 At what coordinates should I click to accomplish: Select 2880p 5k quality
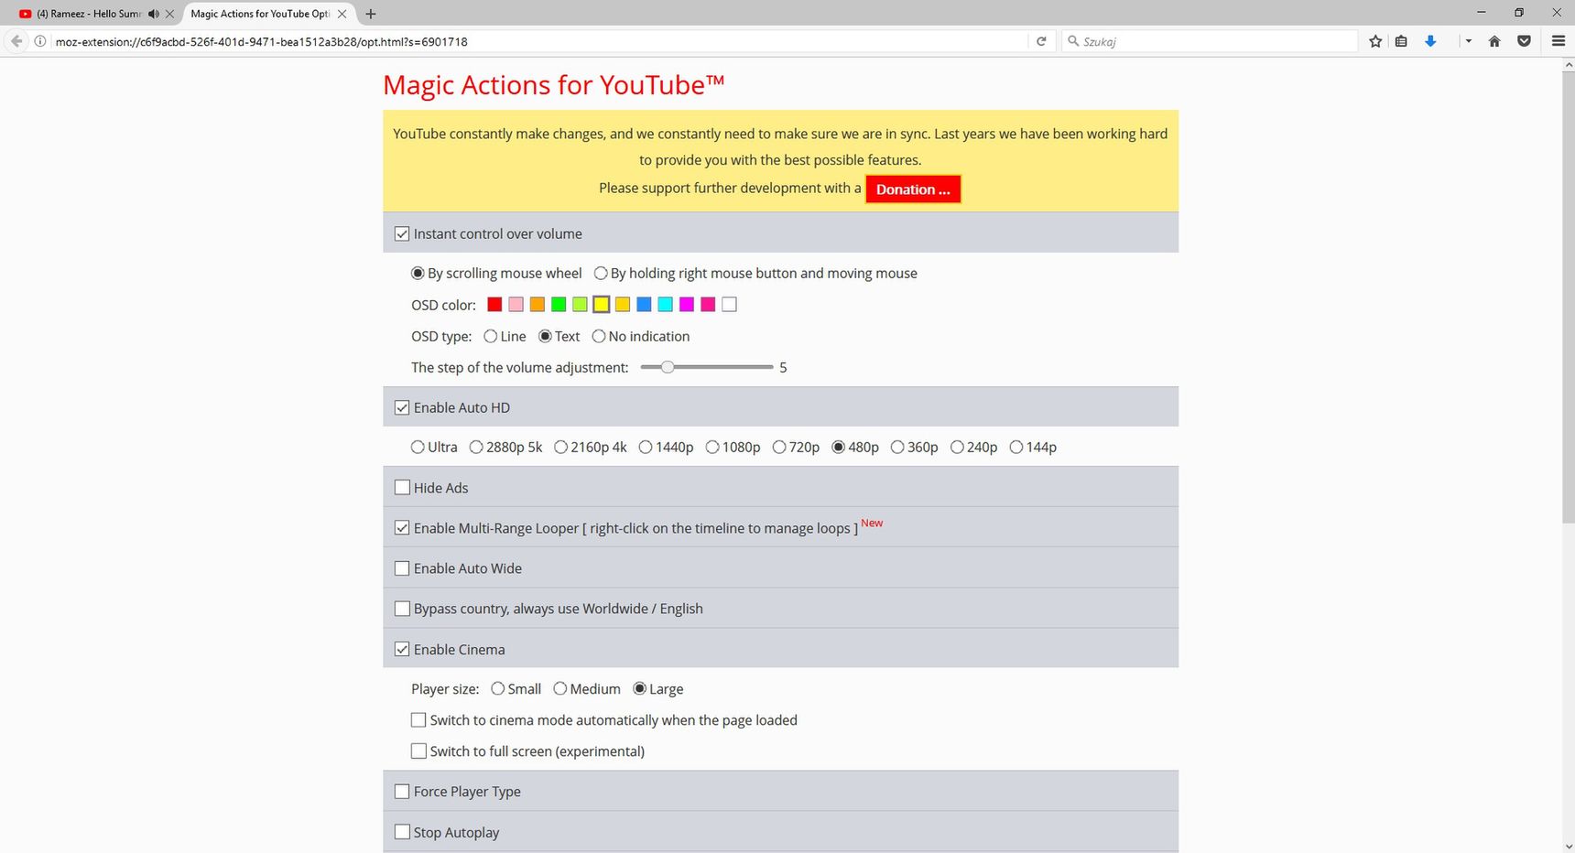pyautogui.click(x=476, y=447)
